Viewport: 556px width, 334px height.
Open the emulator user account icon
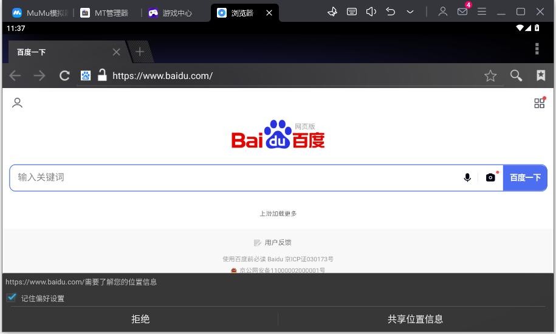tap(442, 12)
